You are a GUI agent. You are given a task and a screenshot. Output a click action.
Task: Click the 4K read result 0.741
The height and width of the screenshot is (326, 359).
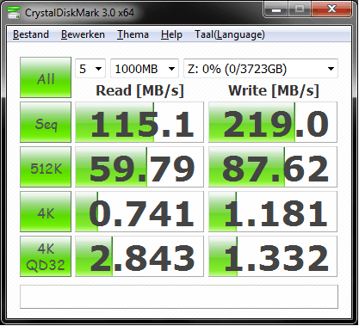pos(139,212)
